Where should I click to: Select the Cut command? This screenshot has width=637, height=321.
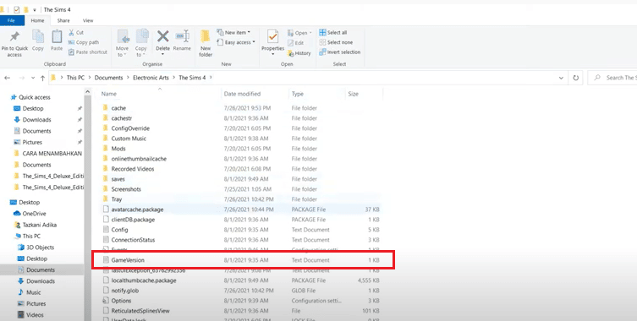pos(76,32)
